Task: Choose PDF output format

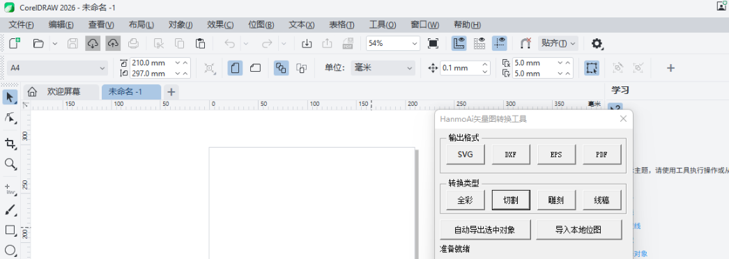Action: point(602,155)
